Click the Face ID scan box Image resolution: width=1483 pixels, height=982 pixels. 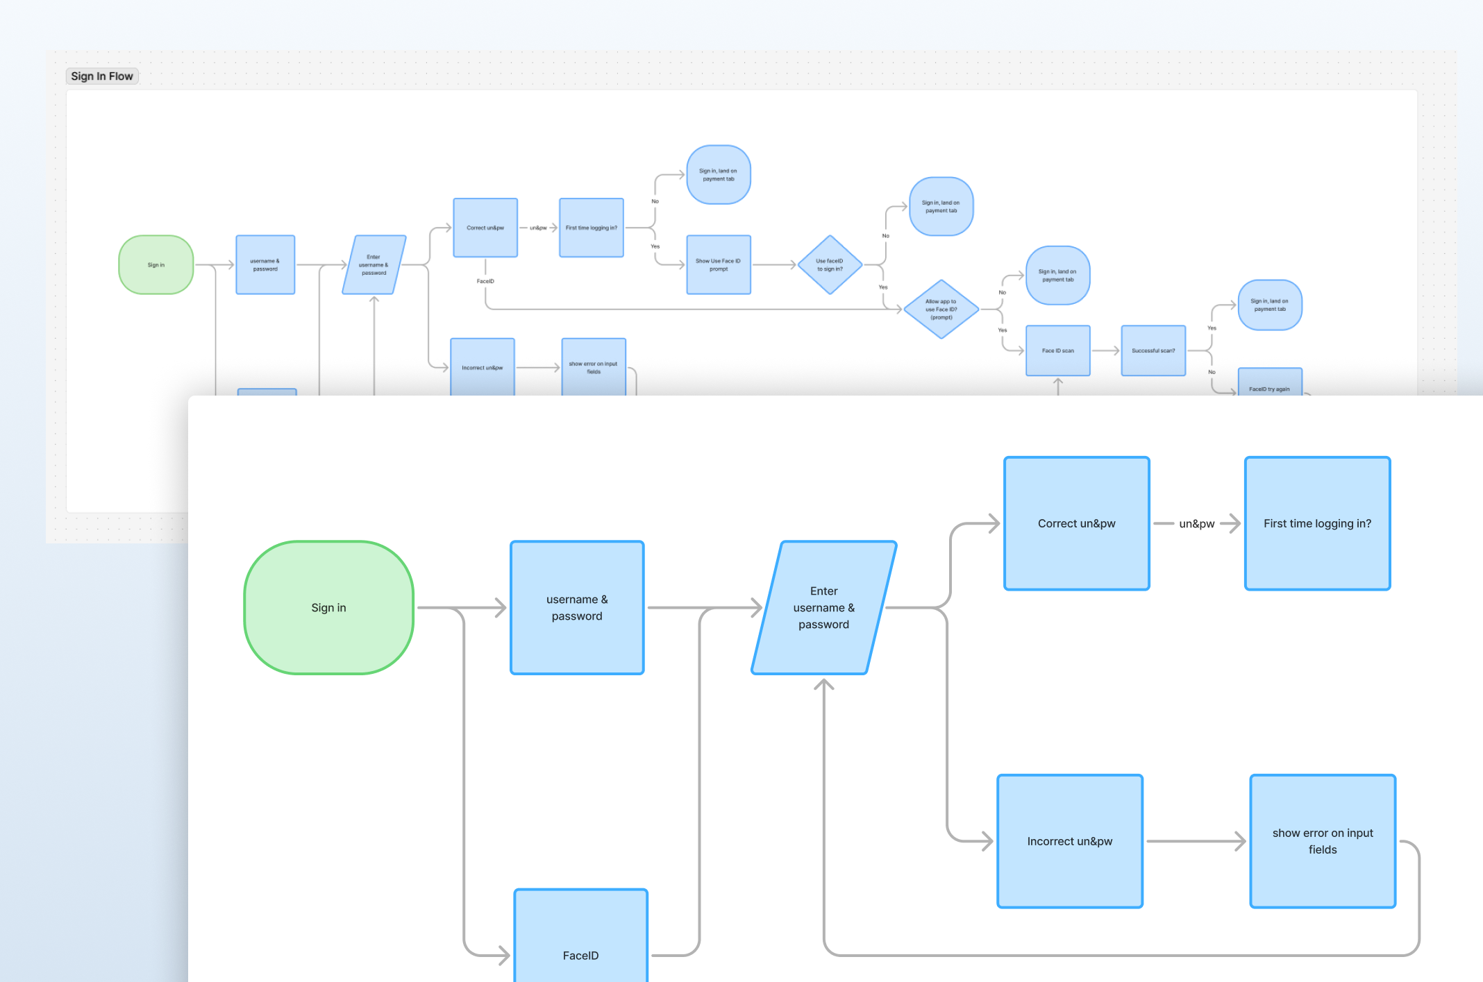(1057, 350)
